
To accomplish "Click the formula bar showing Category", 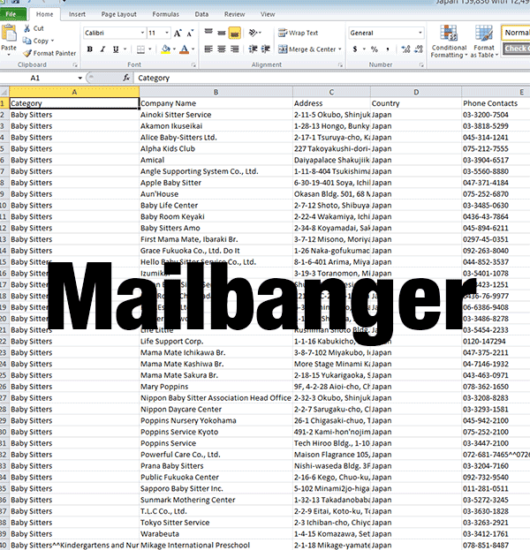I will (331, 78).
